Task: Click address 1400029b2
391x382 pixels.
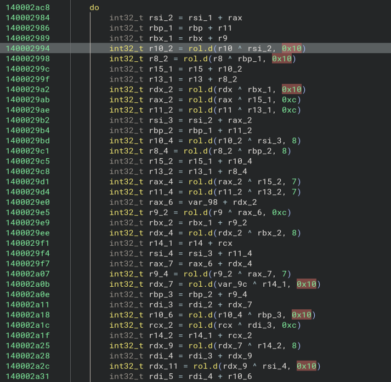Action: [x=27, y=120]
